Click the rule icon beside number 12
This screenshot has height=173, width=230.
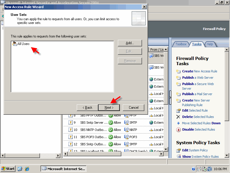click(70, 144)
